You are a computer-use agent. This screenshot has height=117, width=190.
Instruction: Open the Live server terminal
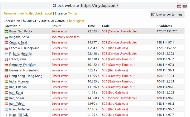tap(170, 14)
